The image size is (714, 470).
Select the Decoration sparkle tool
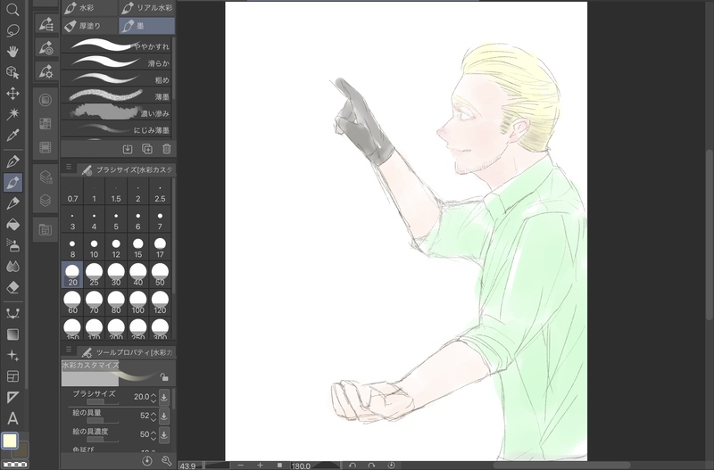[12, 355]
